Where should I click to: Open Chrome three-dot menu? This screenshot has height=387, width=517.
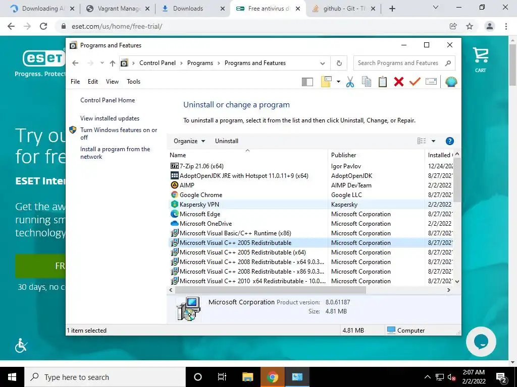(506, 26)
